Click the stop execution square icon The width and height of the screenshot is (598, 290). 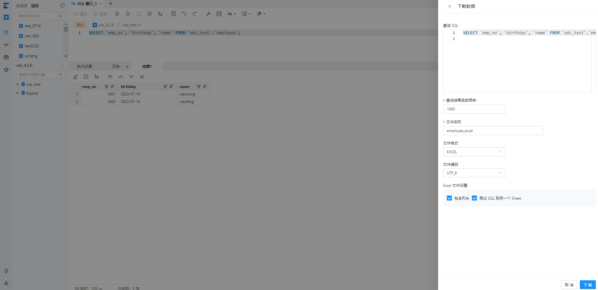(x=139, y=14)
